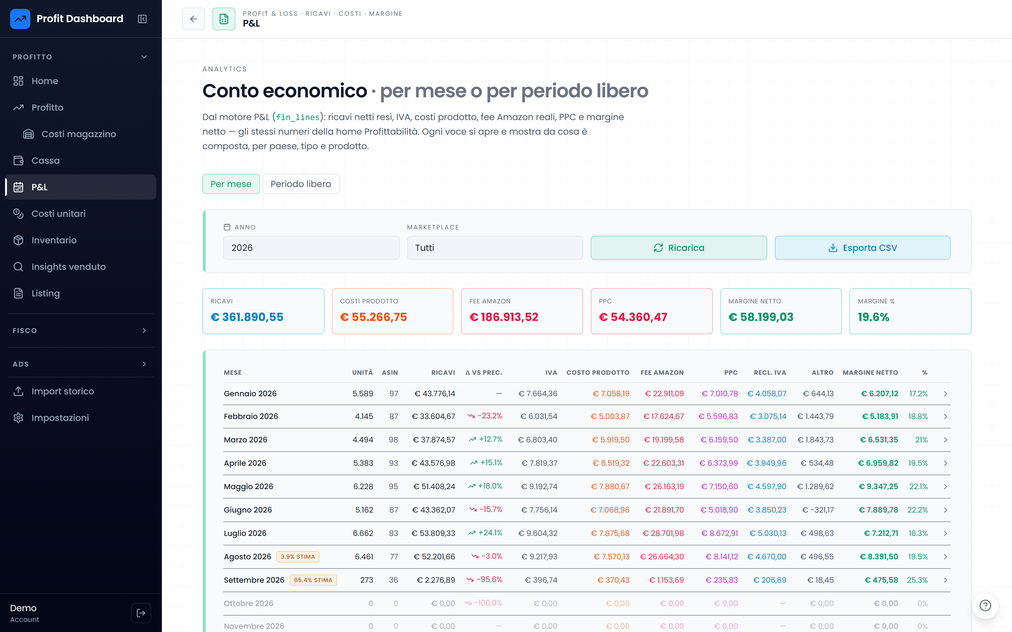Switch to the Per mese tab
Viewport: 1012px width, 632px height.
point(231,184)
